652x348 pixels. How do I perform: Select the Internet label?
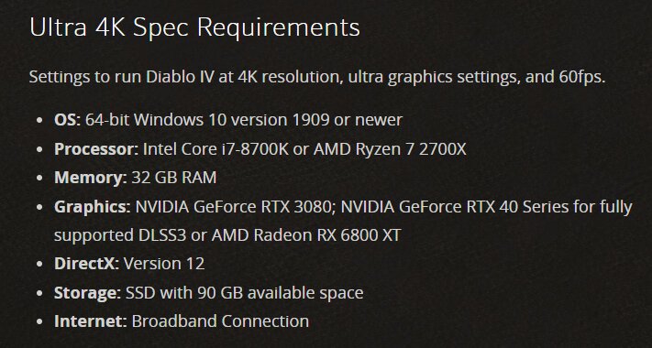point(91,321)
